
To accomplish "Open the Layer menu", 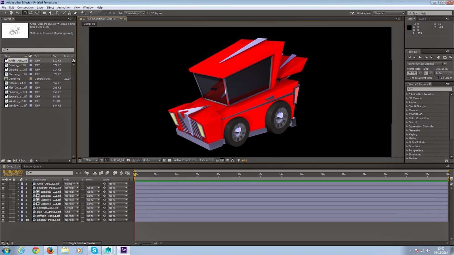I will [40, 8].
